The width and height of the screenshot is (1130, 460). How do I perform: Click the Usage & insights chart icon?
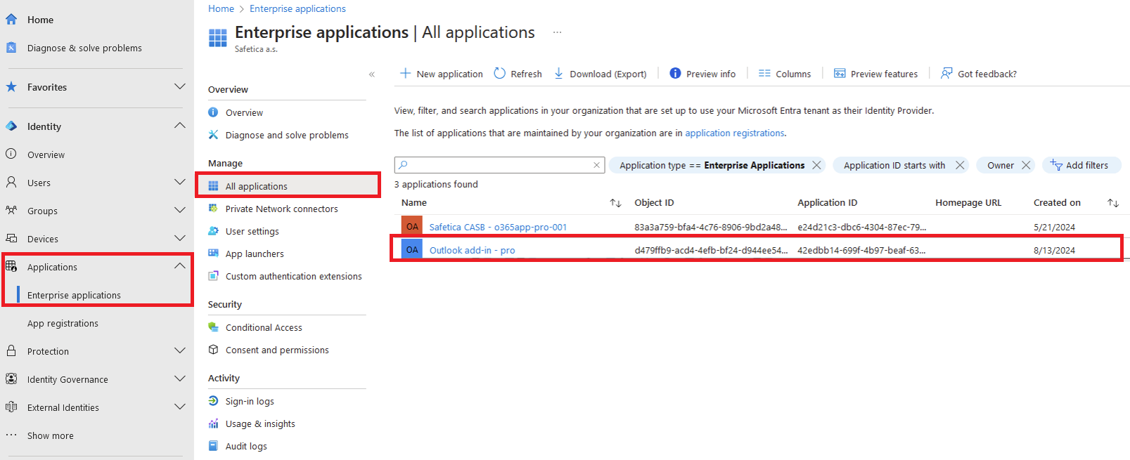(213, 423)
